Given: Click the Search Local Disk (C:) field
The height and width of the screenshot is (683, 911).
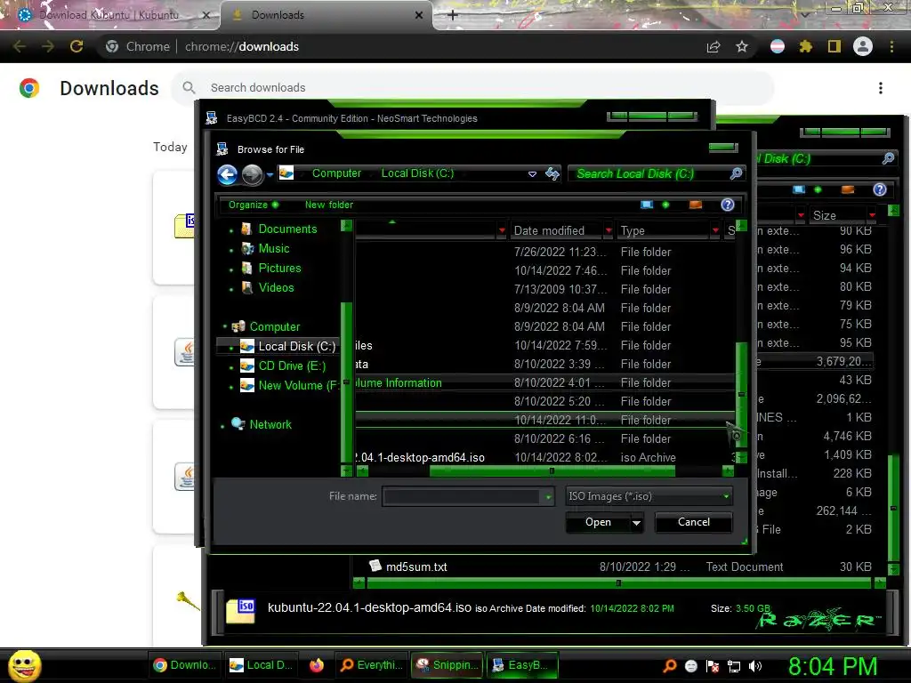Looking at the screenshot, I should pos(649,173).
